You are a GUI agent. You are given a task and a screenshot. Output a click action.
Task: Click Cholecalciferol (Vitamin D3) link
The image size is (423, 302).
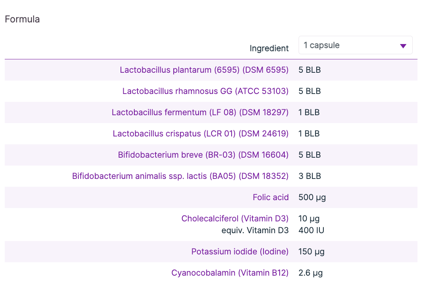(235, 219)
